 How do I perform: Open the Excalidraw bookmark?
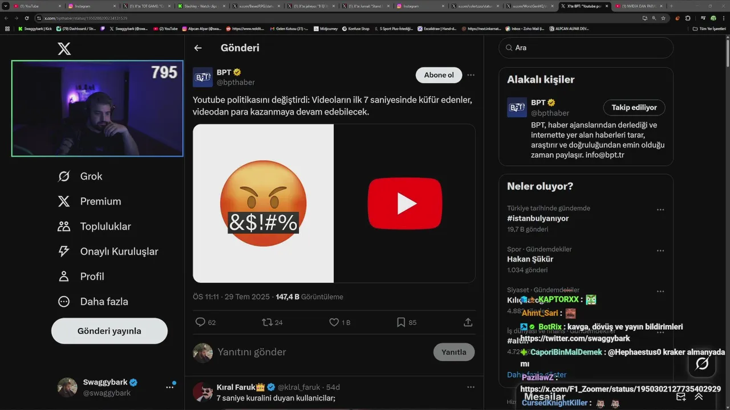[437, 28]
